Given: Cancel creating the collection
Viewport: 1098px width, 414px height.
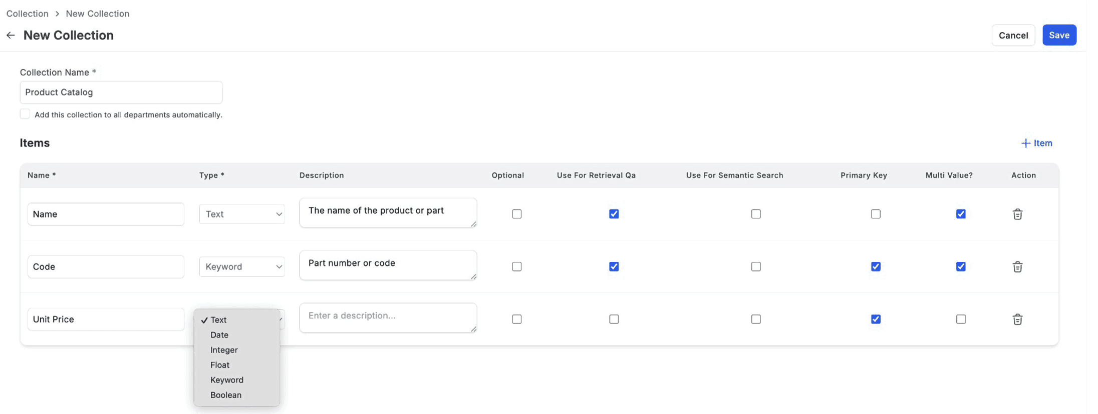Looking at the screenshot, I should (1013, 35).
